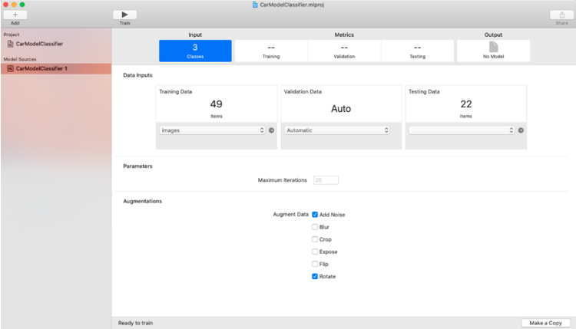Uncheck the Rotate augmentation
The image size is (576, 329).
pos(315,276)
